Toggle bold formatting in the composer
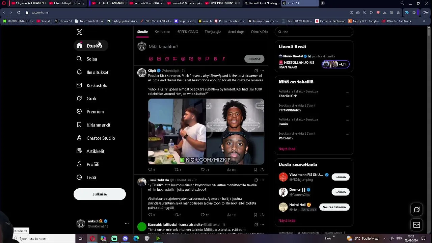 [215, 59]
